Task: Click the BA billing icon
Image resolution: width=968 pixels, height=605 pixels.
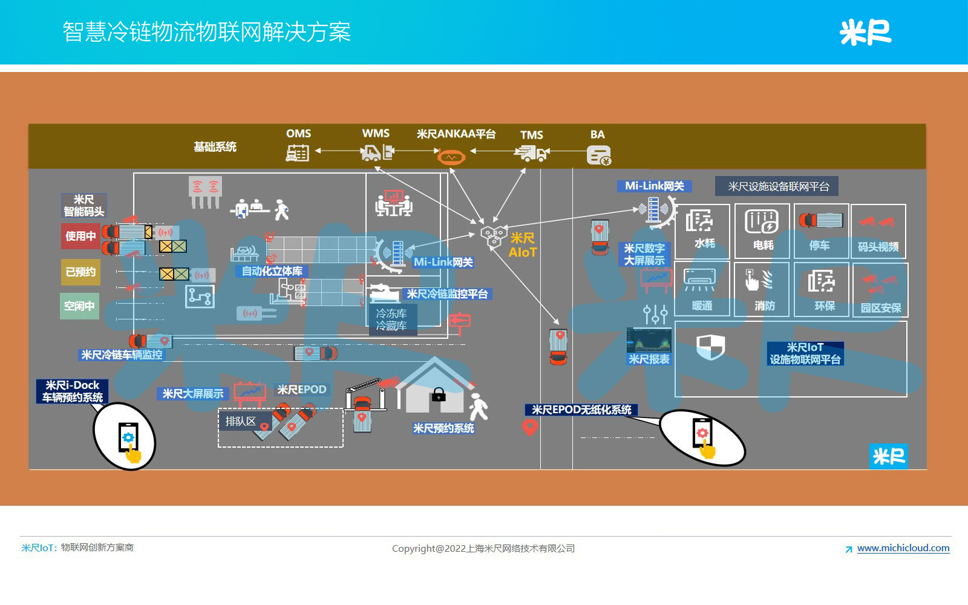Action: 598,155
